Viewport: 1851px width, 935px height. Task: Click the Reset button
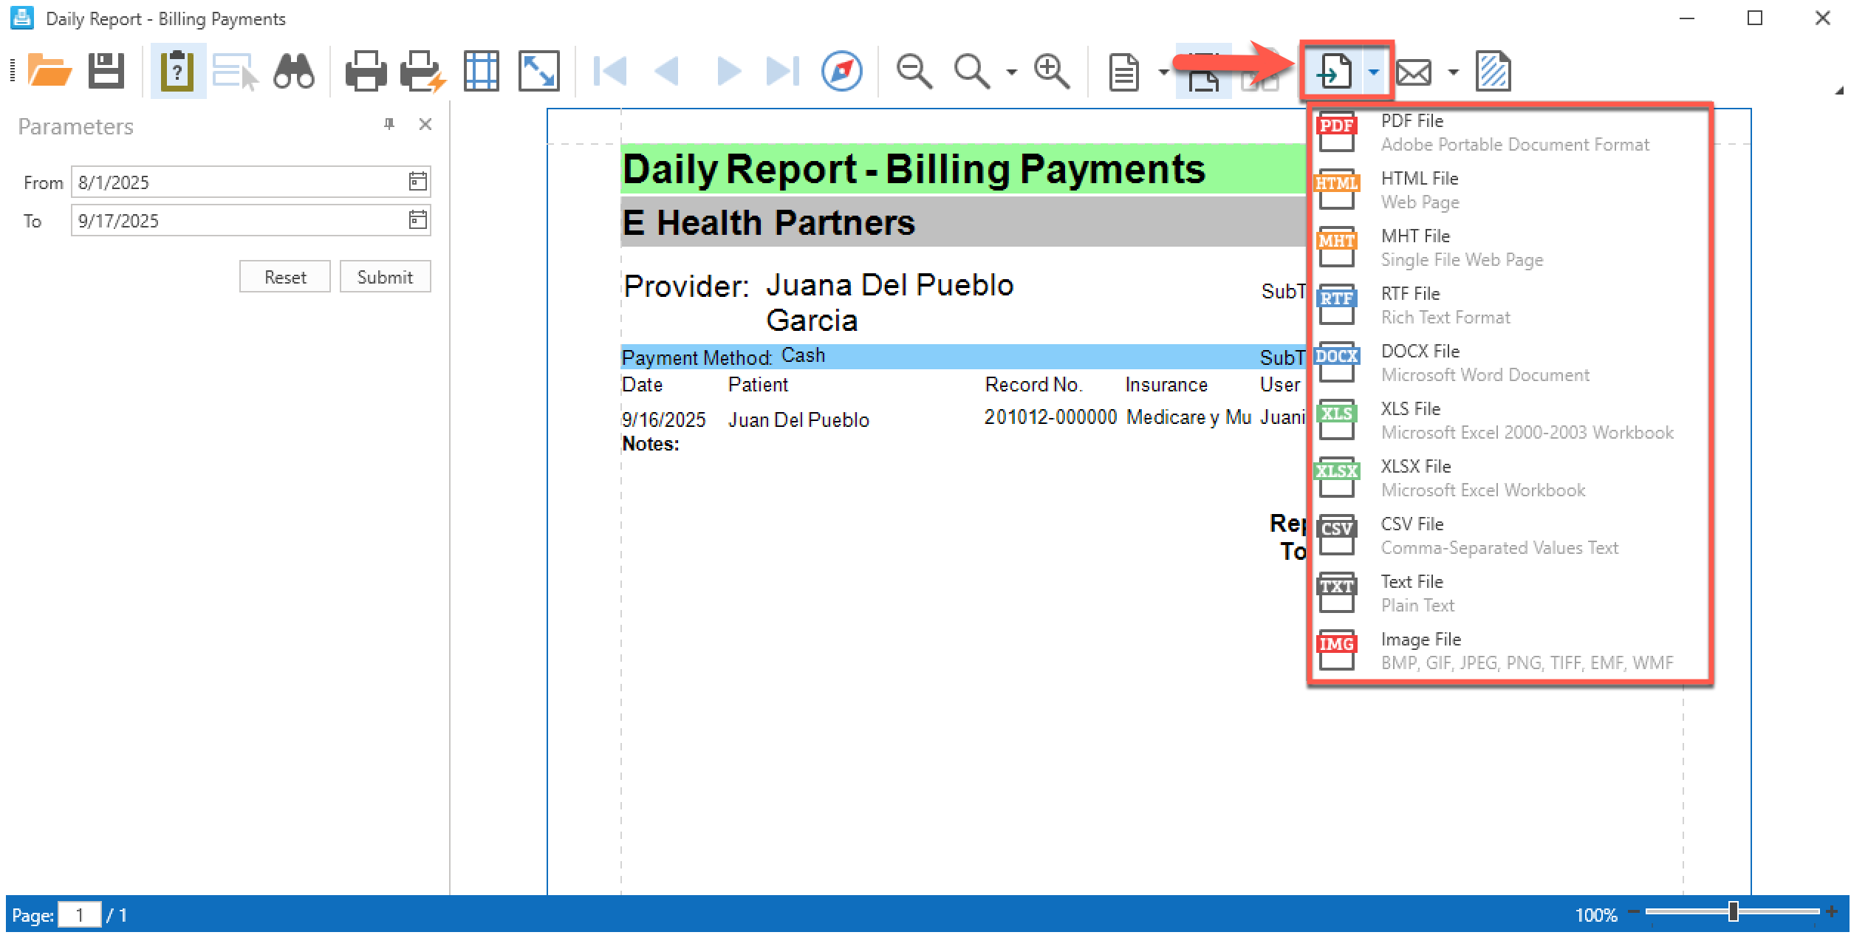284,277
